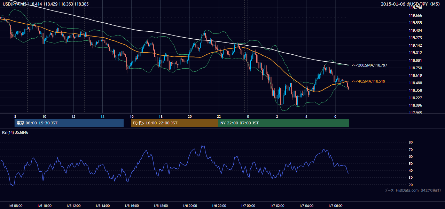Click the chart title '2015-01-06 のUSD/JPY (M5)'
The height and width of the screenshot is (209, 445).
[x=411, y=4]
